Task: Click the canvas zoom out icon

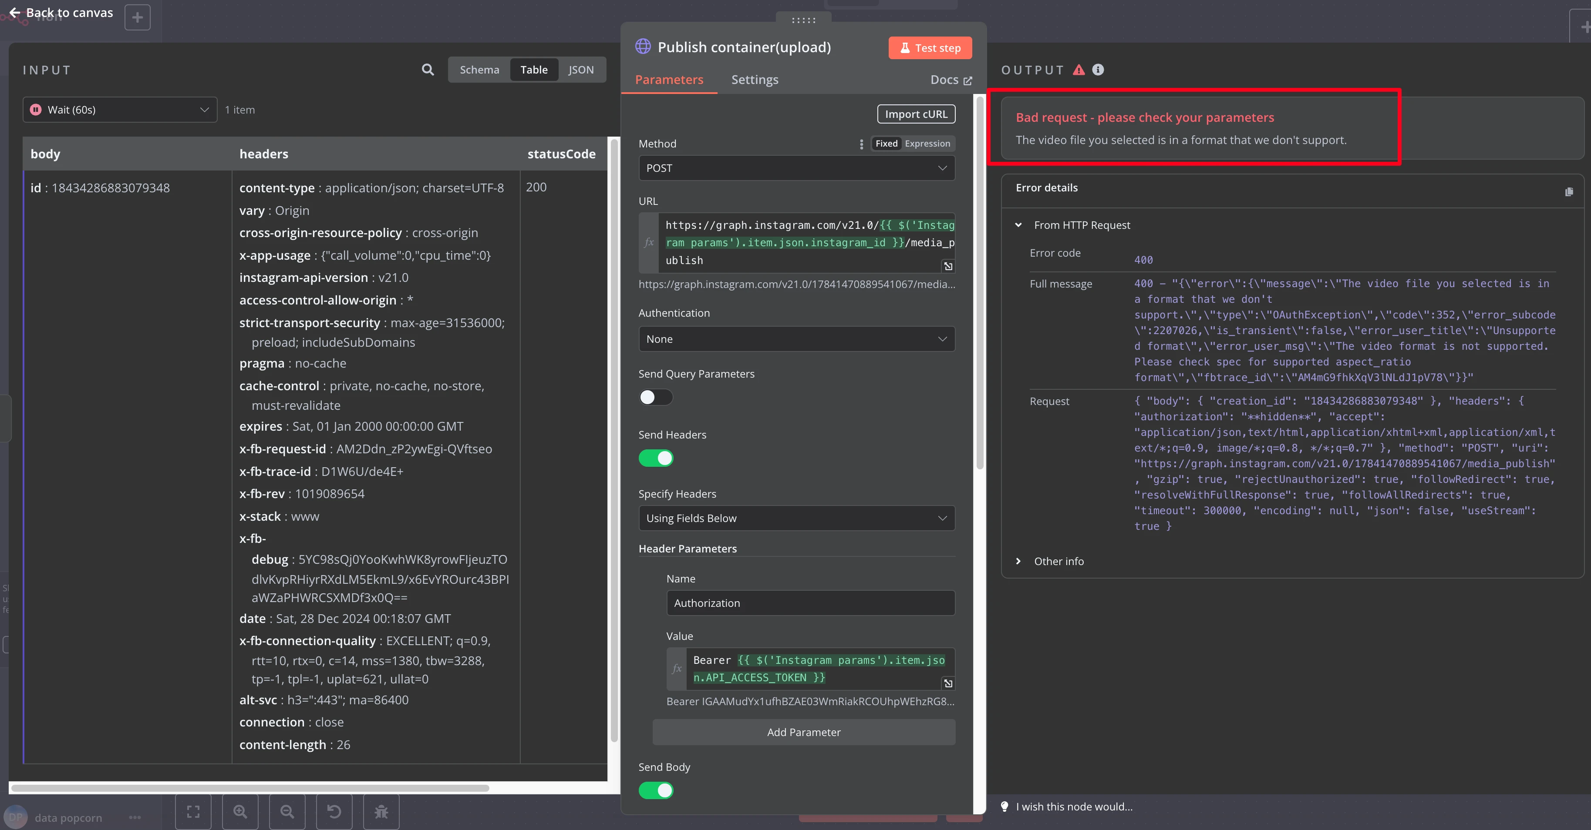Action: pos(287,811)
